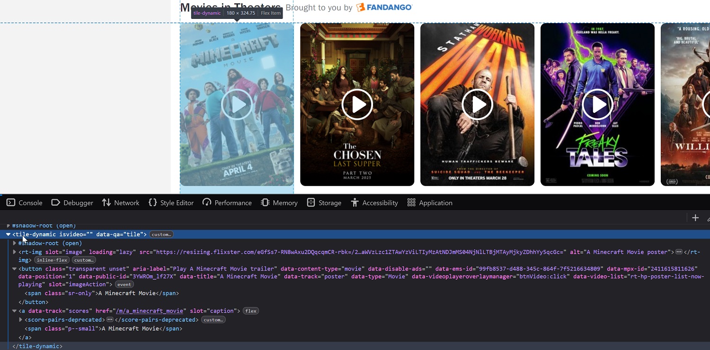The width and height of the screenshot is (710, 350).
Task: Click the Memory chip icon
Action: pyautogui.click(x=265, y=203)
